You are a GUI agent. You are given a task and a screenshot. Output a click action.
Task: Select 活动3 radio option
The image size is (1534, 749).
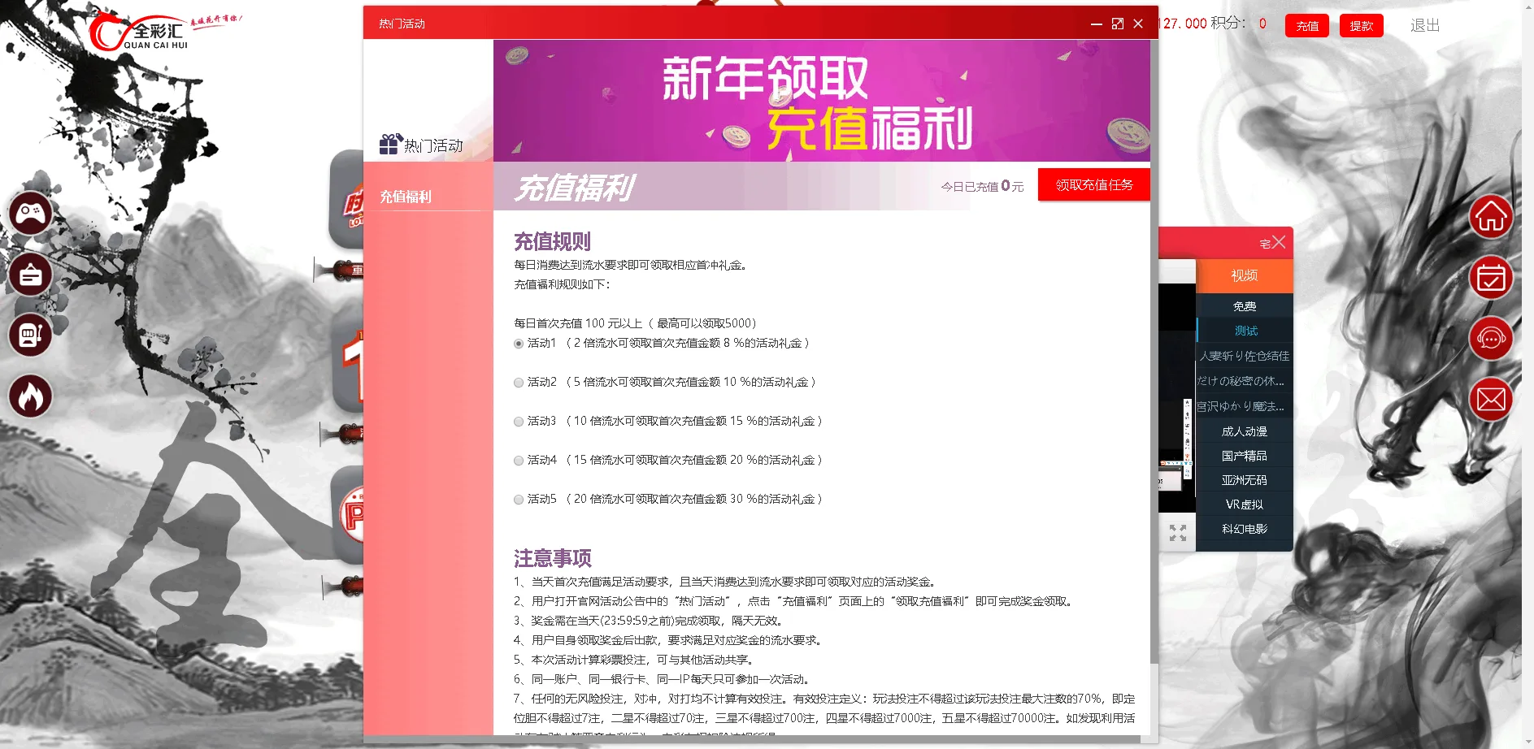click(x=519, y=422)
